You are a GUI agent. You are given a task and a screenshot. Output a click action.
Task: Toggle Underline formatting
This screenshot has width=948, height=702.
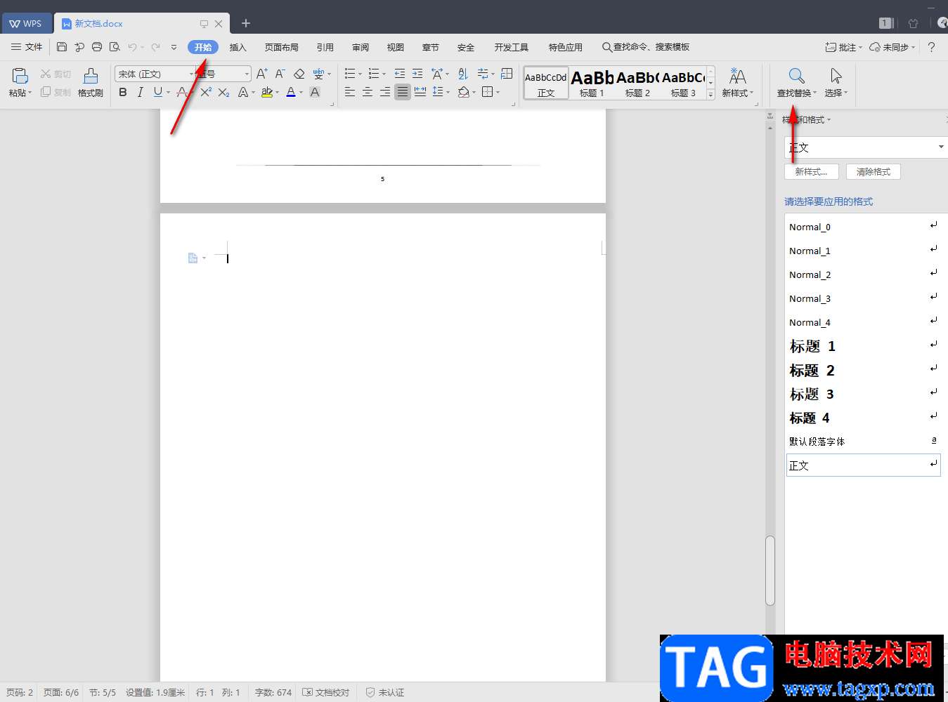pyautogui.click(x=157, y=92)
